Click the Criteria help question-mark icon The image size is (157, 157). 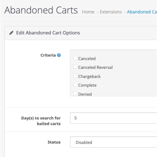[x=59, y=55]
